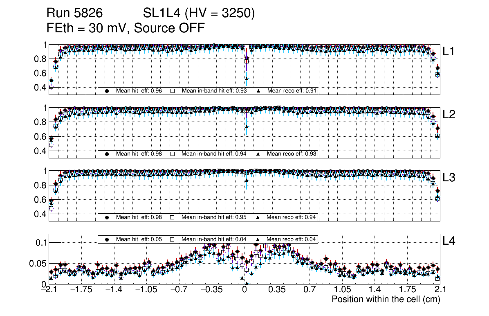Select the 'SL1L4 (HV = 3250)' title
Screen dimensions: 489x316
coord(199,14)
